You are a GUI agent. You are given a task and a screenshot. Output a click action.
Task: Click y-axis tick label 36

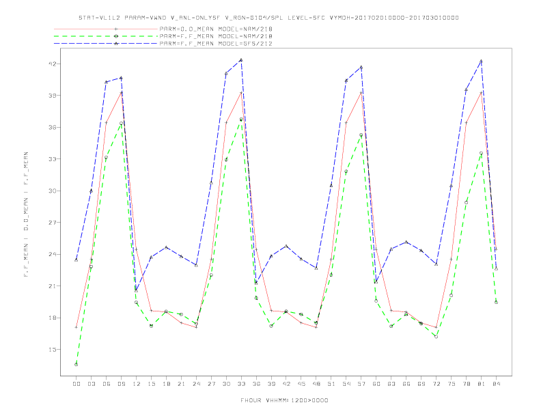[52, 127]
